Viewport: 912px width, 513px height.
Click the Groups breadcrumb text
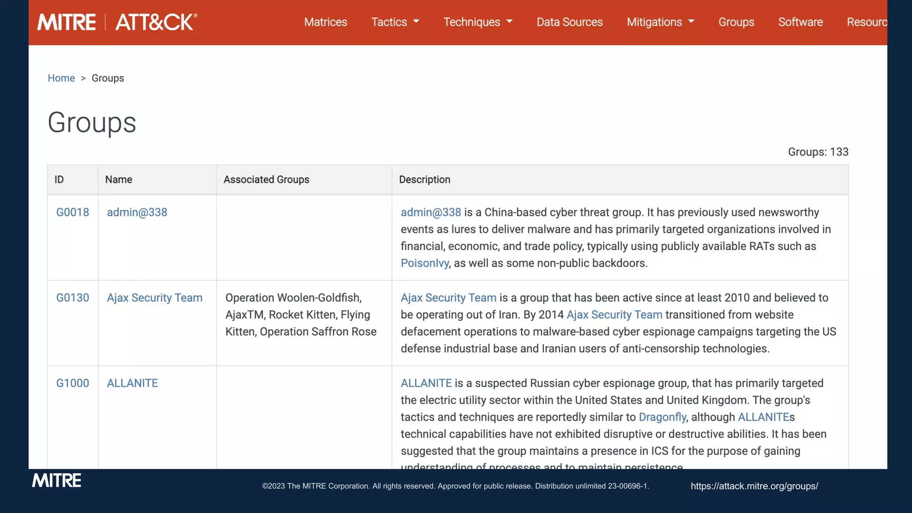point(108,78)
